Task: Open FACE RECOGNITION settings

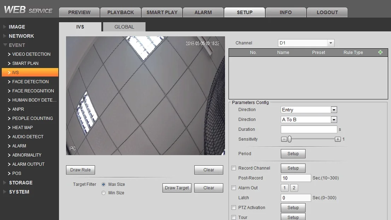Action: point(33,91)
